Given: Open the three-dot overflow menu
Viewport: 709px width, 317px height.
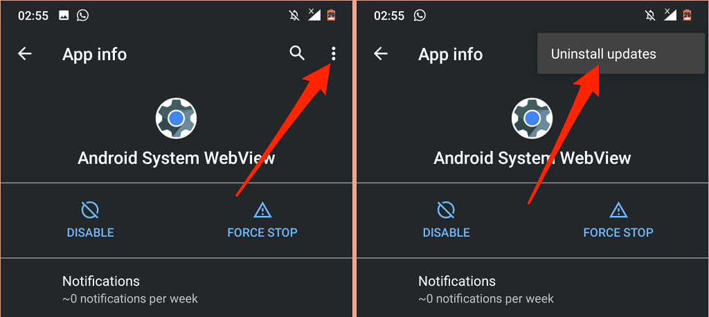Looking at the screenshot, I should tap(334, 54).
